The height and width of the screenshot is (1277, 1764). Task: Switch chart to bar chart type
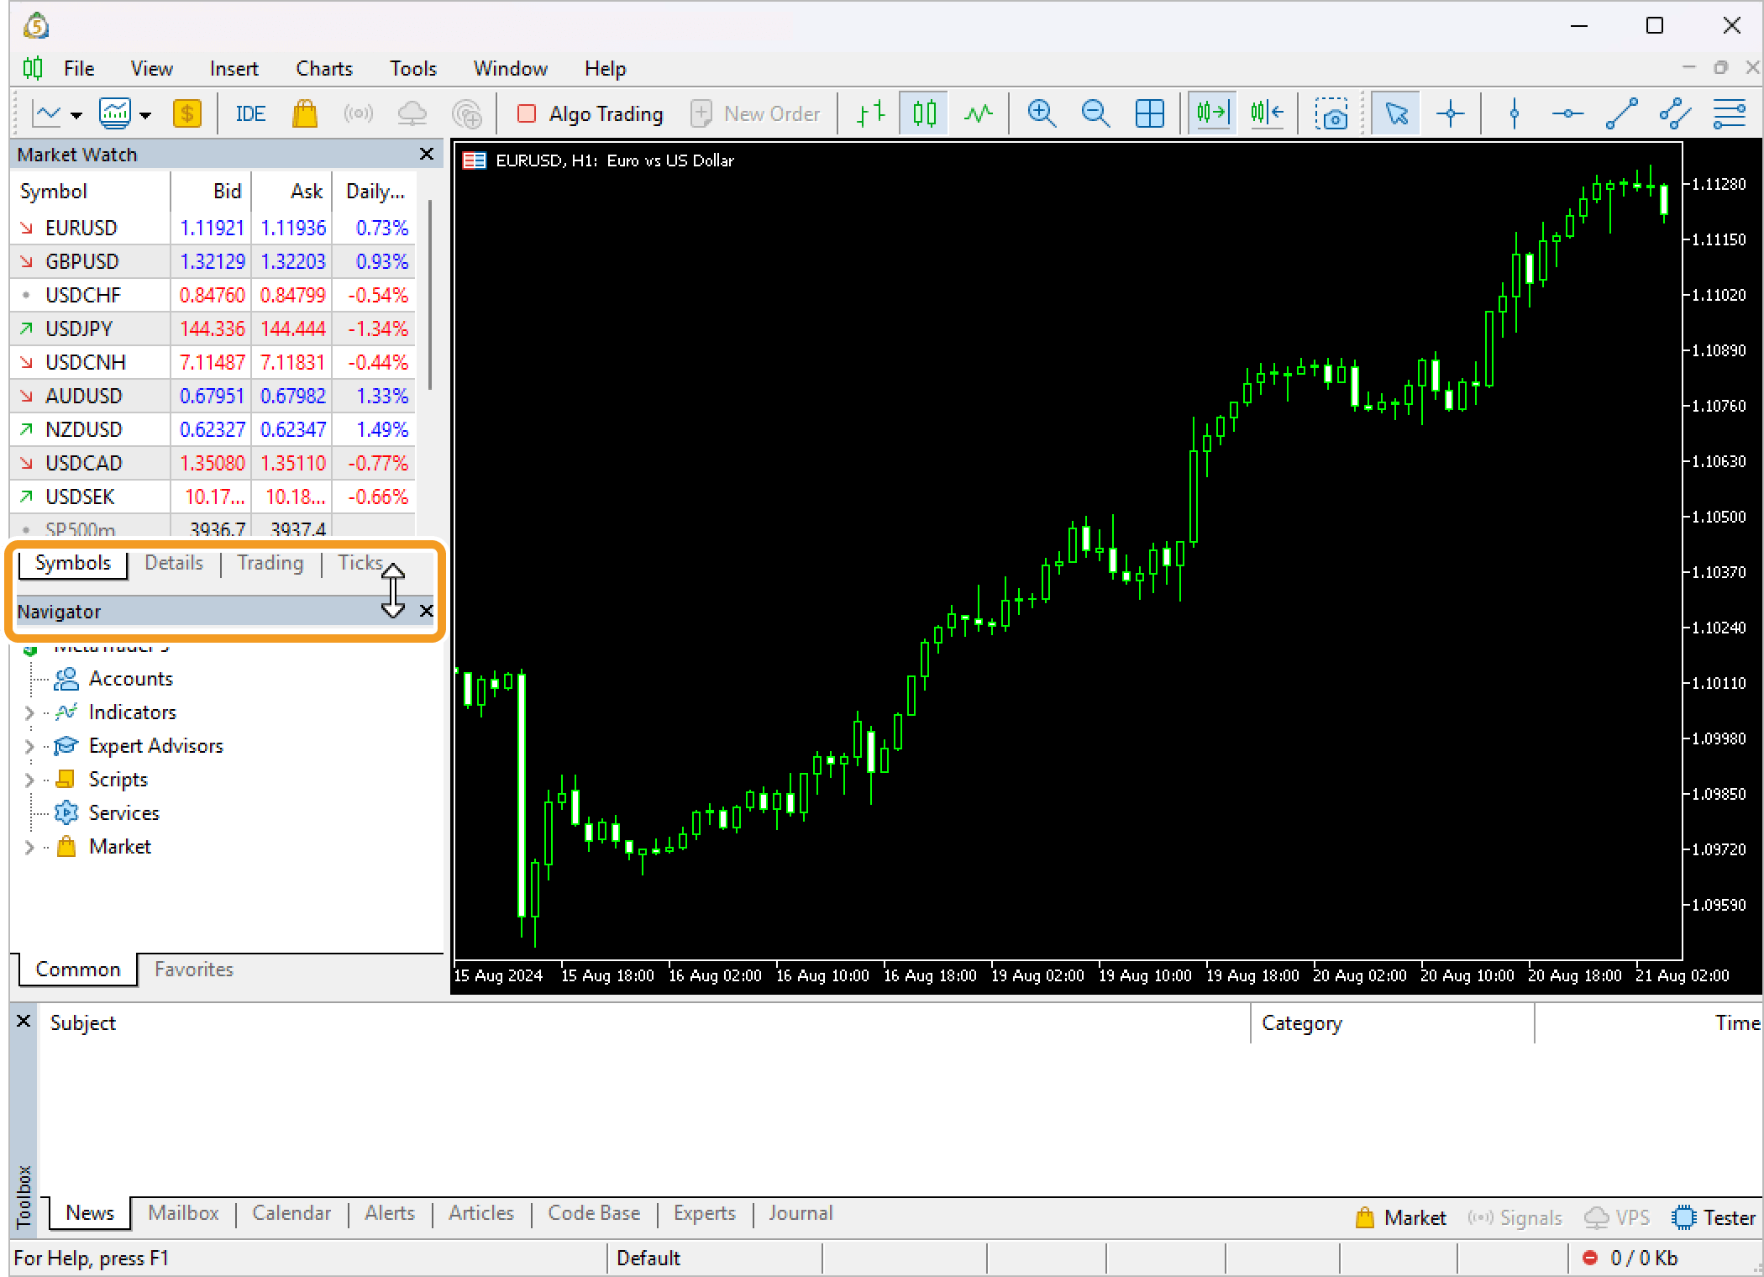871,113
